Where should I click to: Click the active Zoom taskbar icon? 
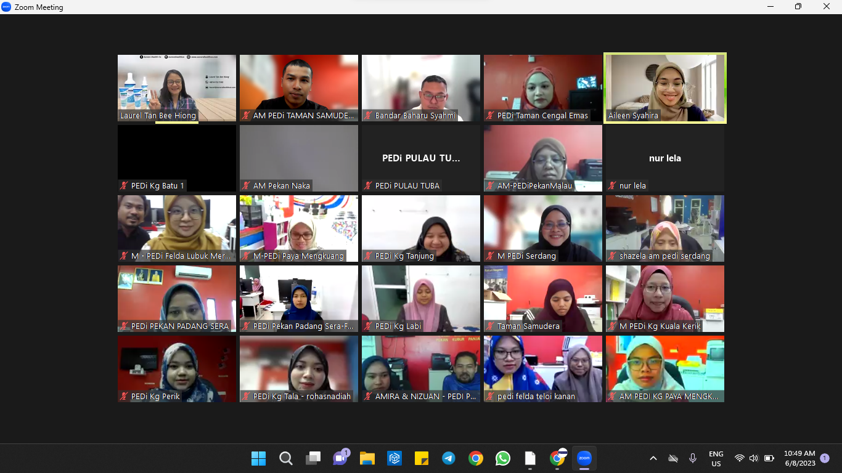[584, 458]
